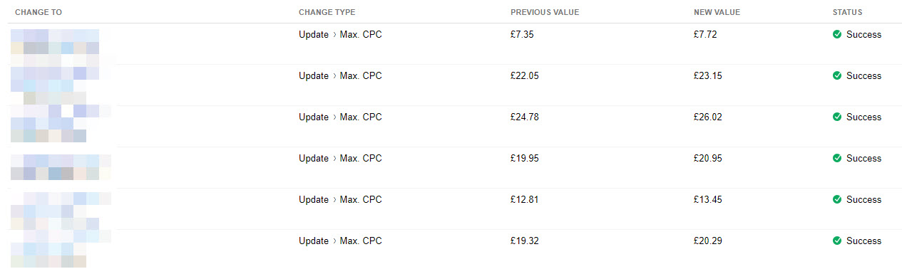The image size is (902, 269).
Task: Open the blurred item in the first row
Action: 55,42
